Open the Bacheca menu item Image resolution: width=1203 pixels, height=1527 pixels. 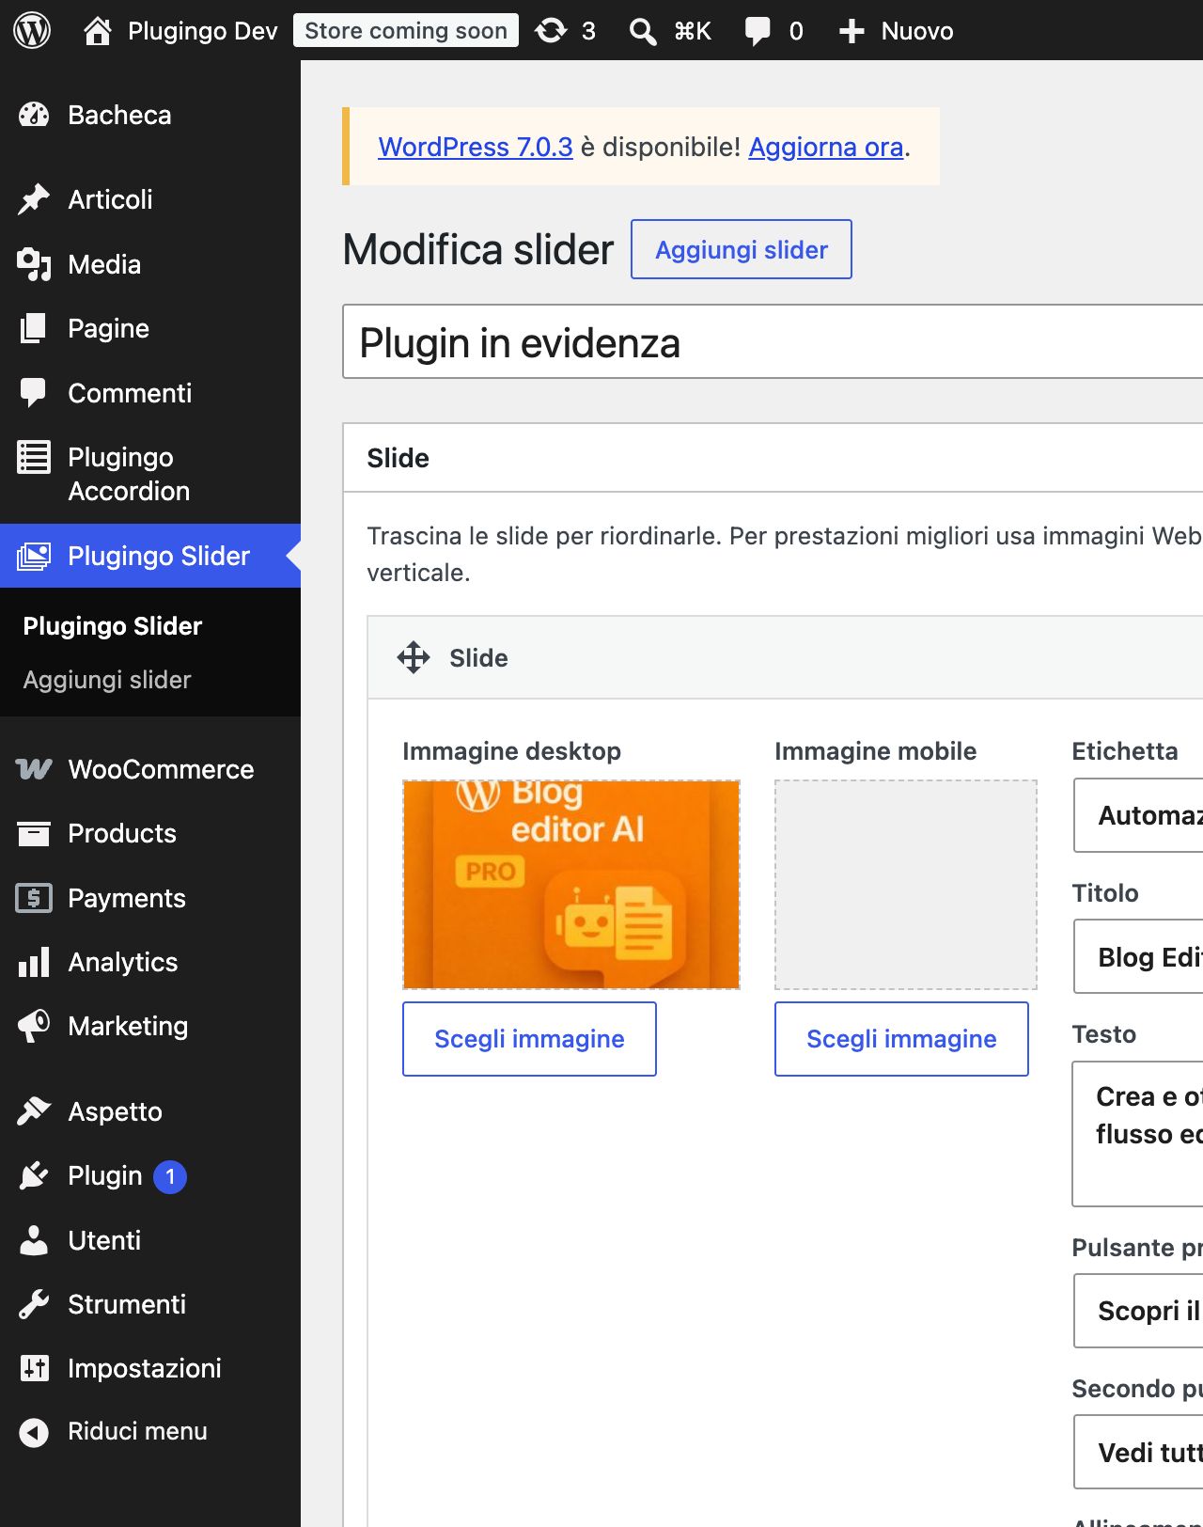[150, 115]
